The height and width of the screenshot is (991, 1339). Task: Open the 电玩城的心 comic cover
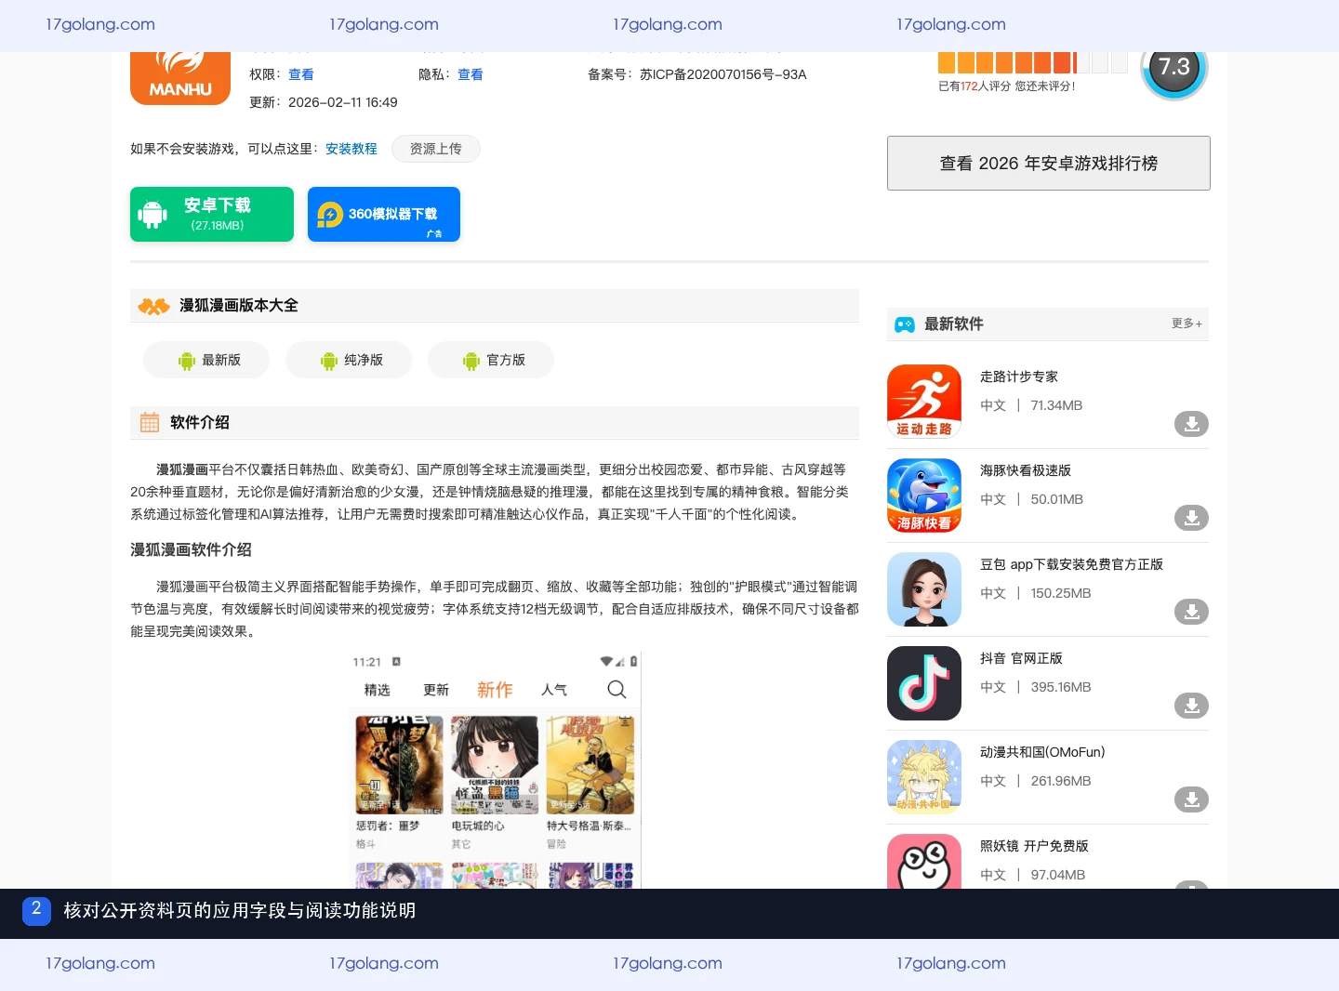[x=495, y=765]
